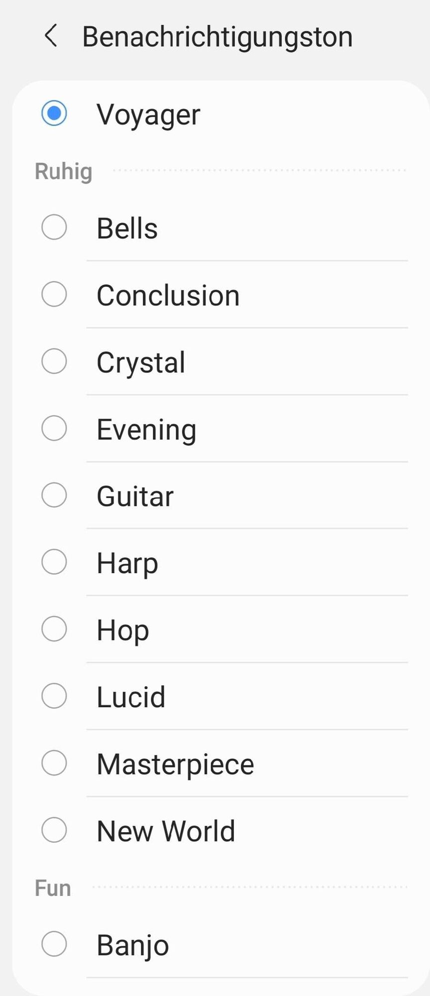Go back using the back arrow

[51, 36]
